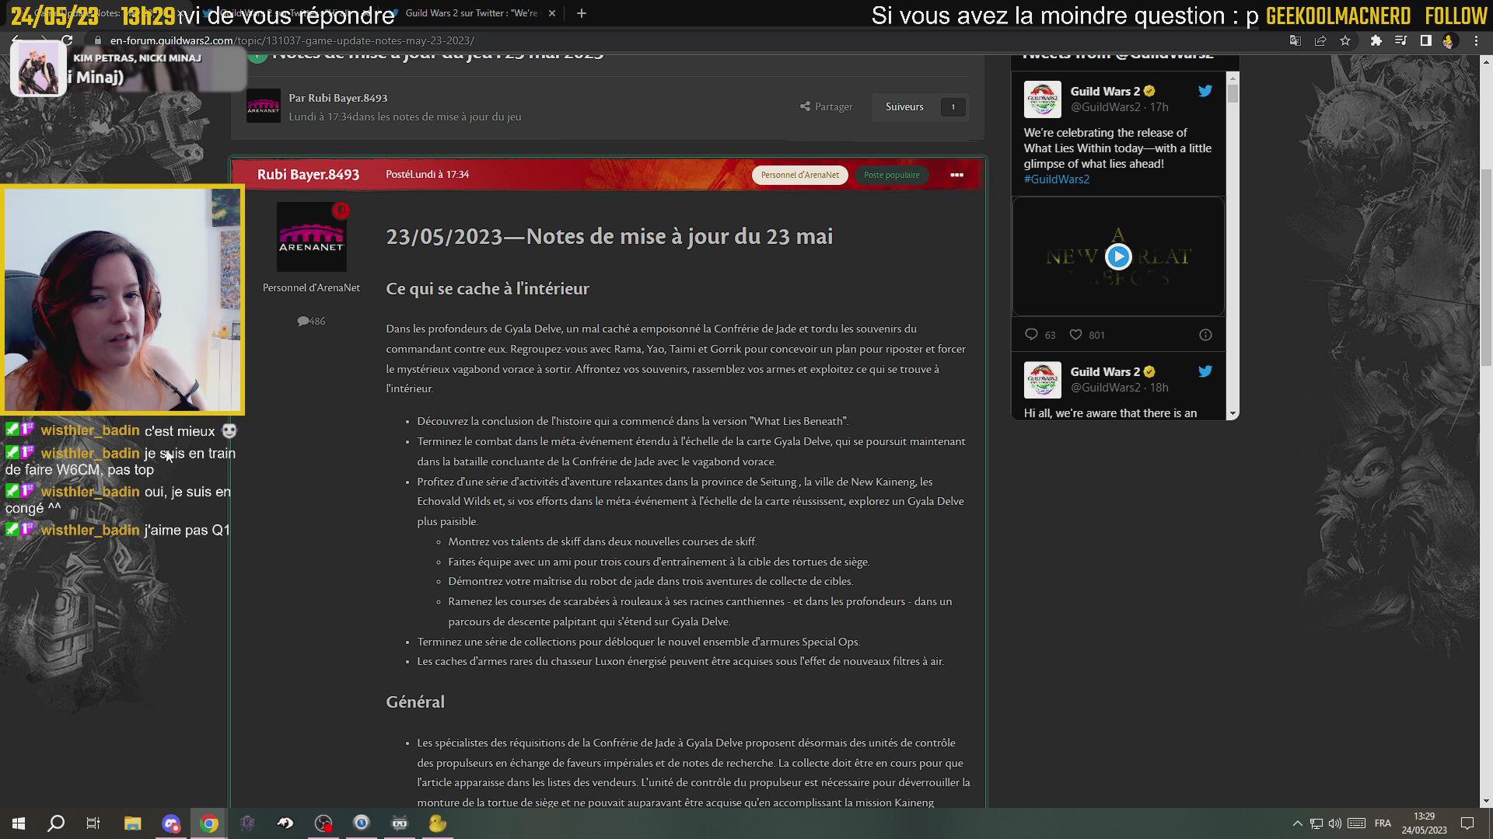Click the share page icon in address bar
1493x839 pixels.
tap(1320, 41)
